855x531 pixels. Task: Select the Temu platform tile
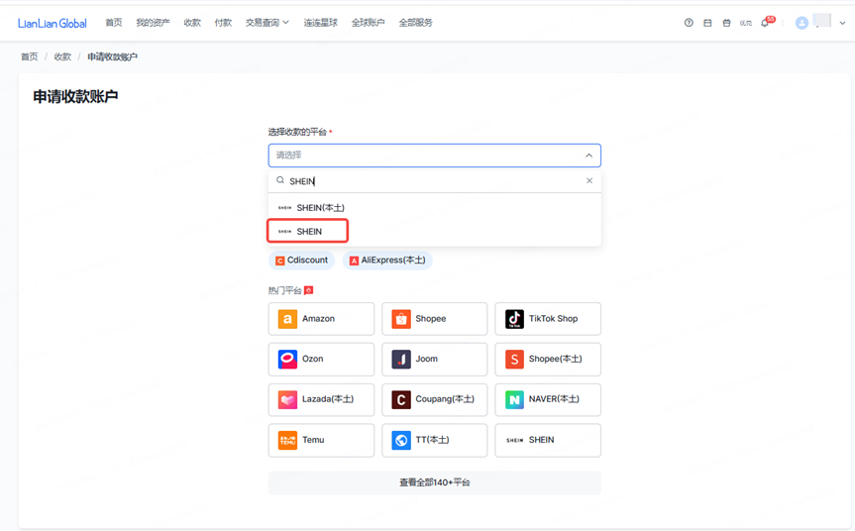pos(321,440)
